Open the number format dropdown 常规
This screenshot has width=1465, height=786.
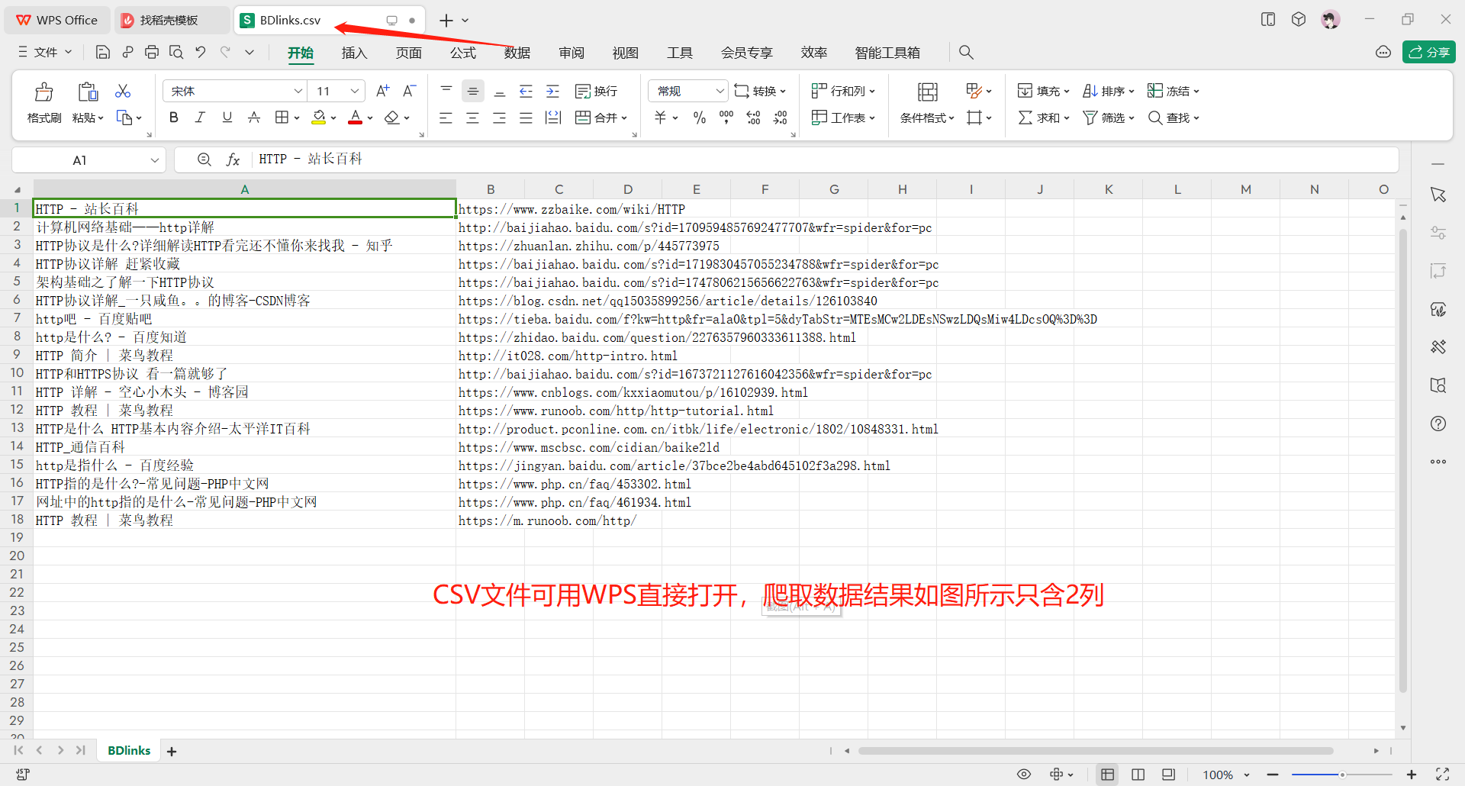click(689, 91)
